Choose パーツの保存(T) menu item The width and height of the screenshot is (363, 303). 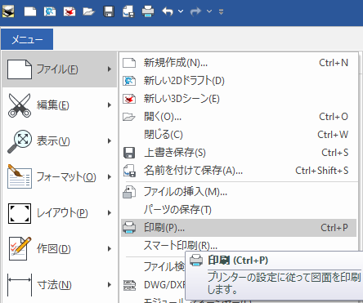[x=239, y=210]
